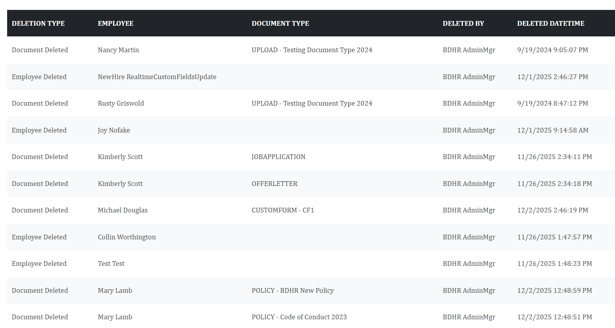The width and height of the screenshot is (615, 328).
Task: Select the Nancy Martin employee cell
Action: pyautogui.click(x=118, y=50)
